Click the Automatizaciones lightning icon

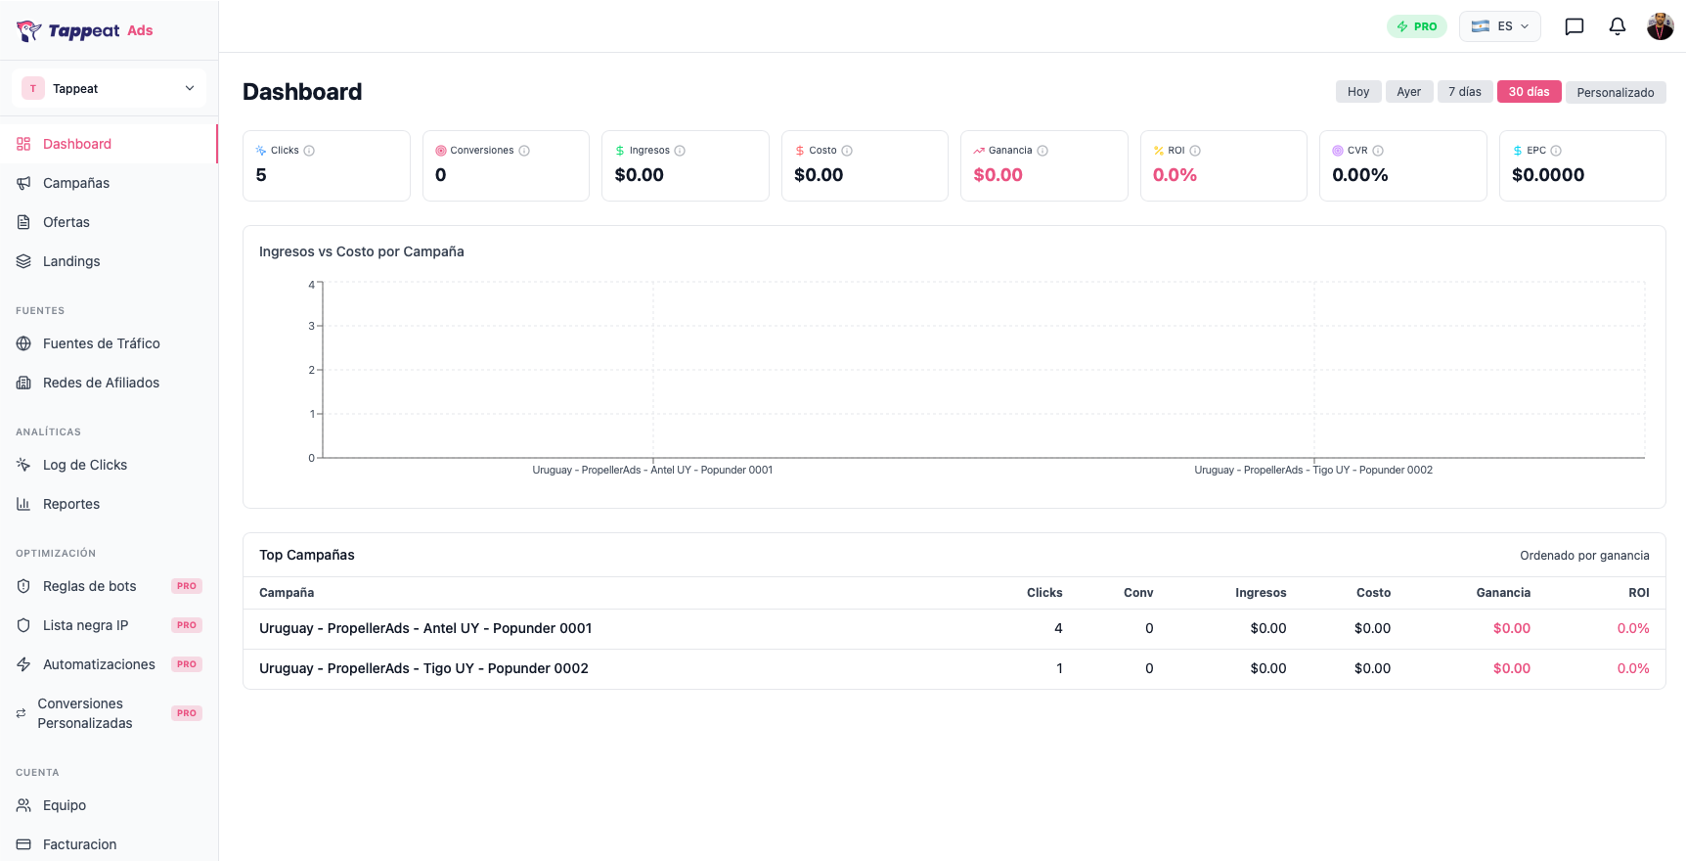(x=23, y=664)
